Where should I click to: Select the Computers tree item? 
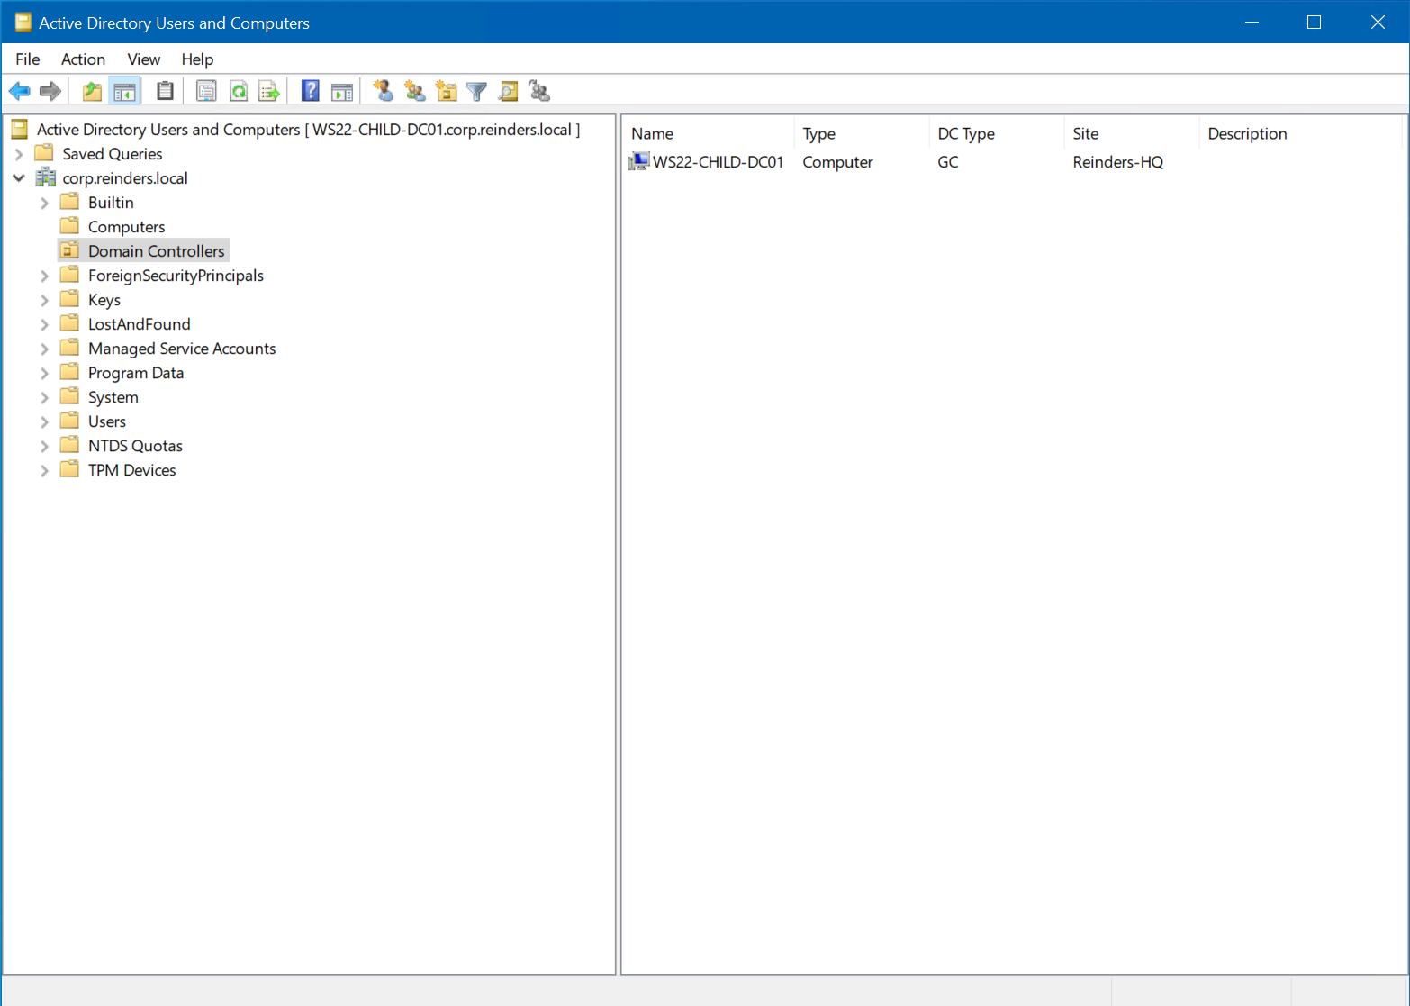coord(126,227)
